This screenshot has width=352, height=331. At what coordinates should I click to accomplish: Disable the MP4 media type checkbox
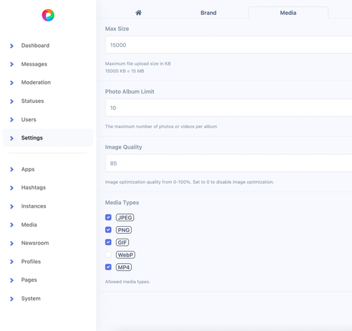tap(108, 267)
